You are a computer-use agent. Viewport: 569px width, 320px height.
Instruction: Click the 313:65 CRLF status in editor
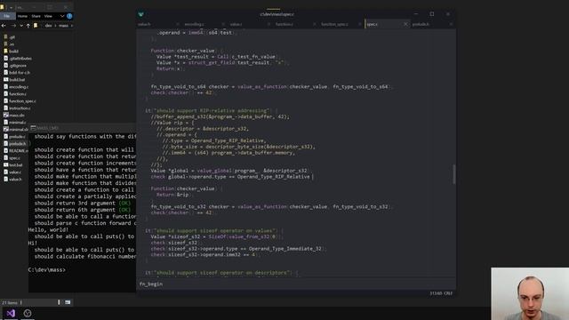point(441,293)
